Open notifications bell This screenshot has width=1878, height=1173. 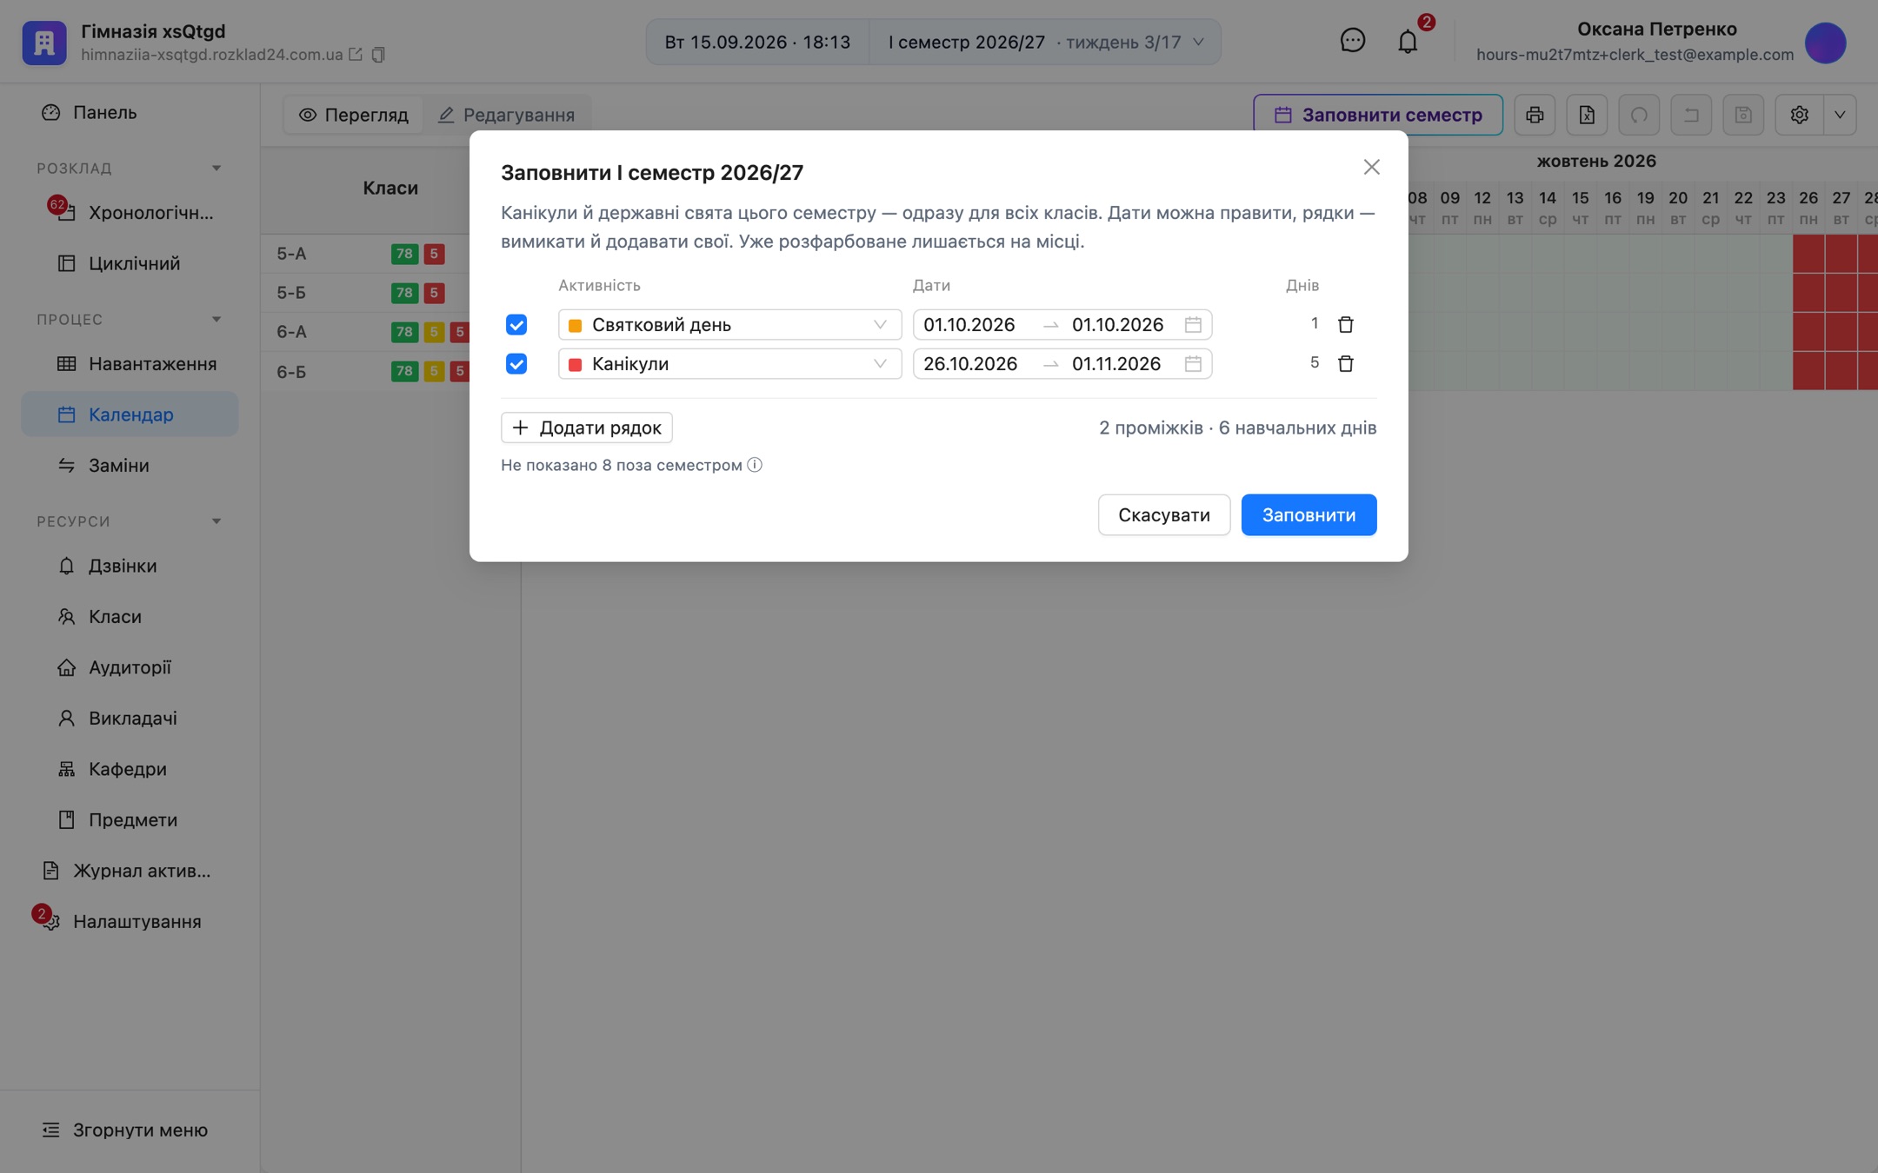click(x=1408, y=41)
